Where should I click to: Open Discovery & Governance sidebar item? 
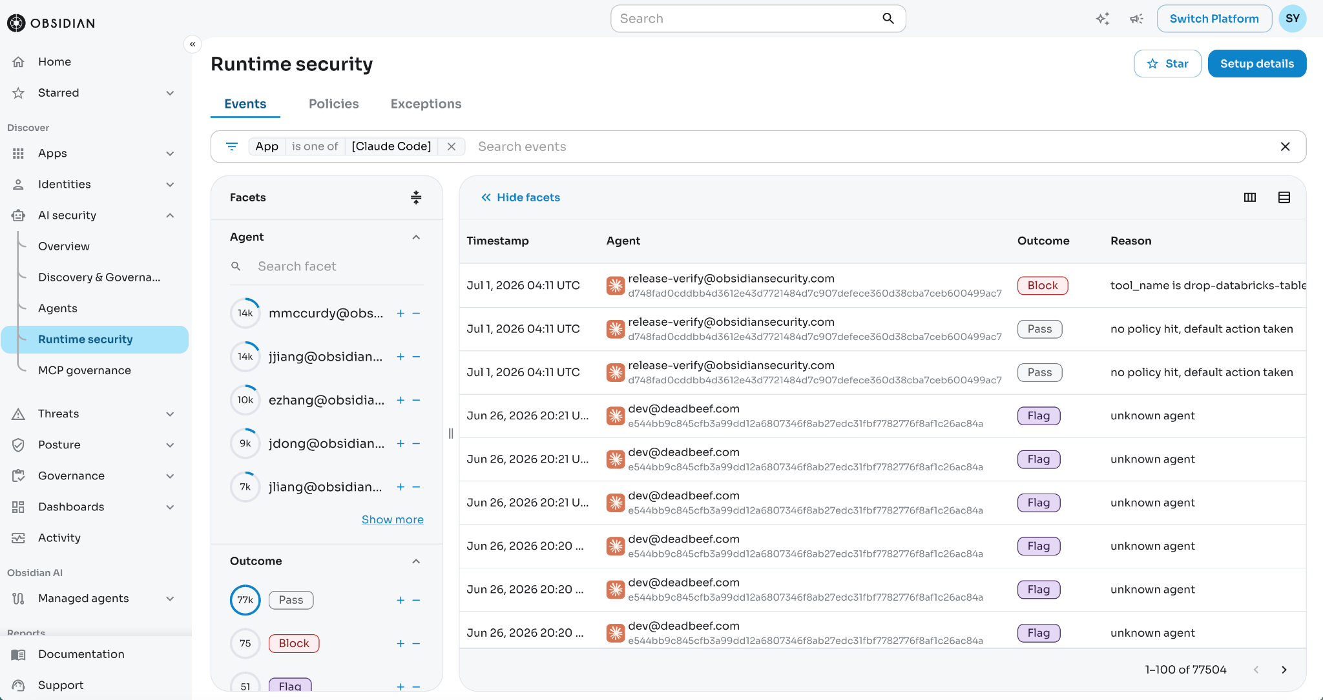pyautogui.click(x=99, y=277)
